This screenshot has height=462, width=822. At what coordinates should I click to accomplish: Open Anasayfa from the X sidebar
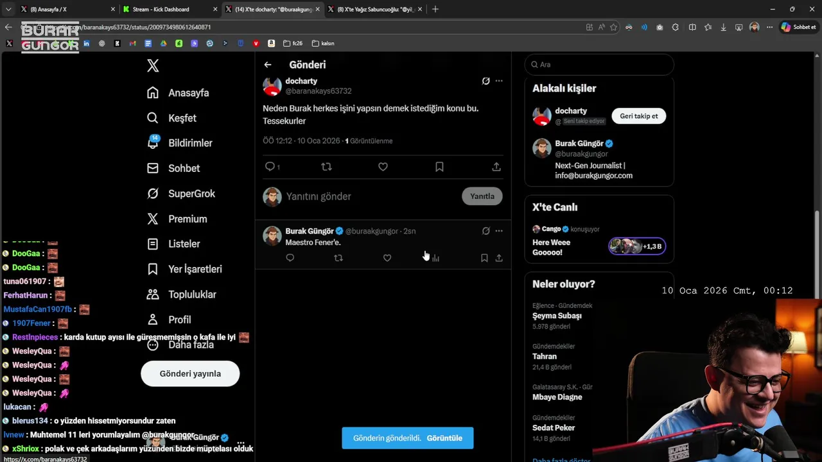pos(178,92)
